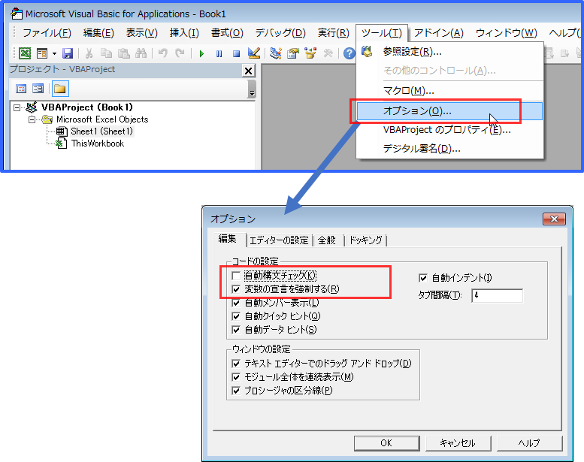584x462 pixels.
Task: Open the ファイル(F) menu
Action: click(x=47, y=33)
